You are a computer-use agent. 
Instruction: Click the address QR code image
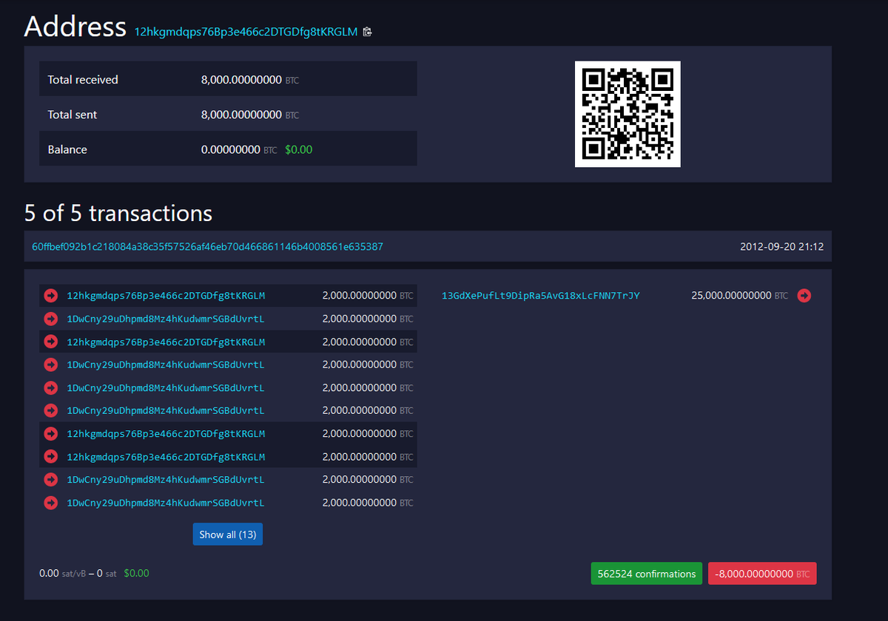(628, 114)
